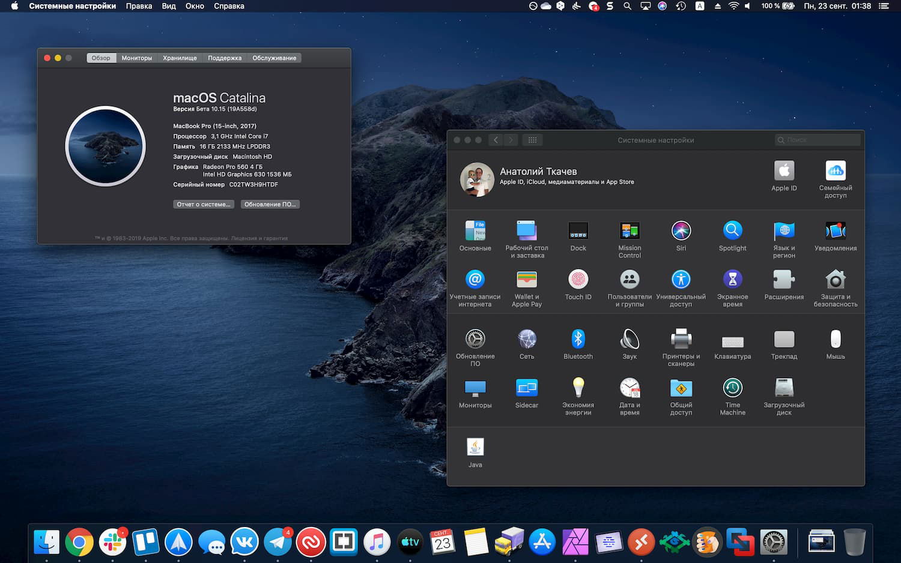Image resolution: width=901 pixels, height=563 pixels.
Task: Switch to the Обслуживание tab
Action: [274, 58]
